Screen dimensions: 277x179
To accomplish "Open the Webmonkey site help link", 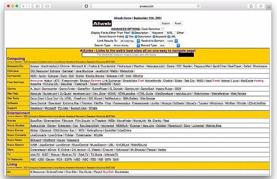I will coord(201,94).
